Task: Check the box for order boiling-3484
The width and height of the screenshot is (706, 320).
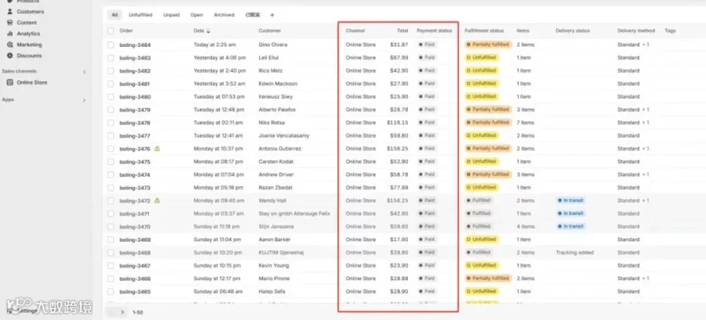Action: pos(111,45)
